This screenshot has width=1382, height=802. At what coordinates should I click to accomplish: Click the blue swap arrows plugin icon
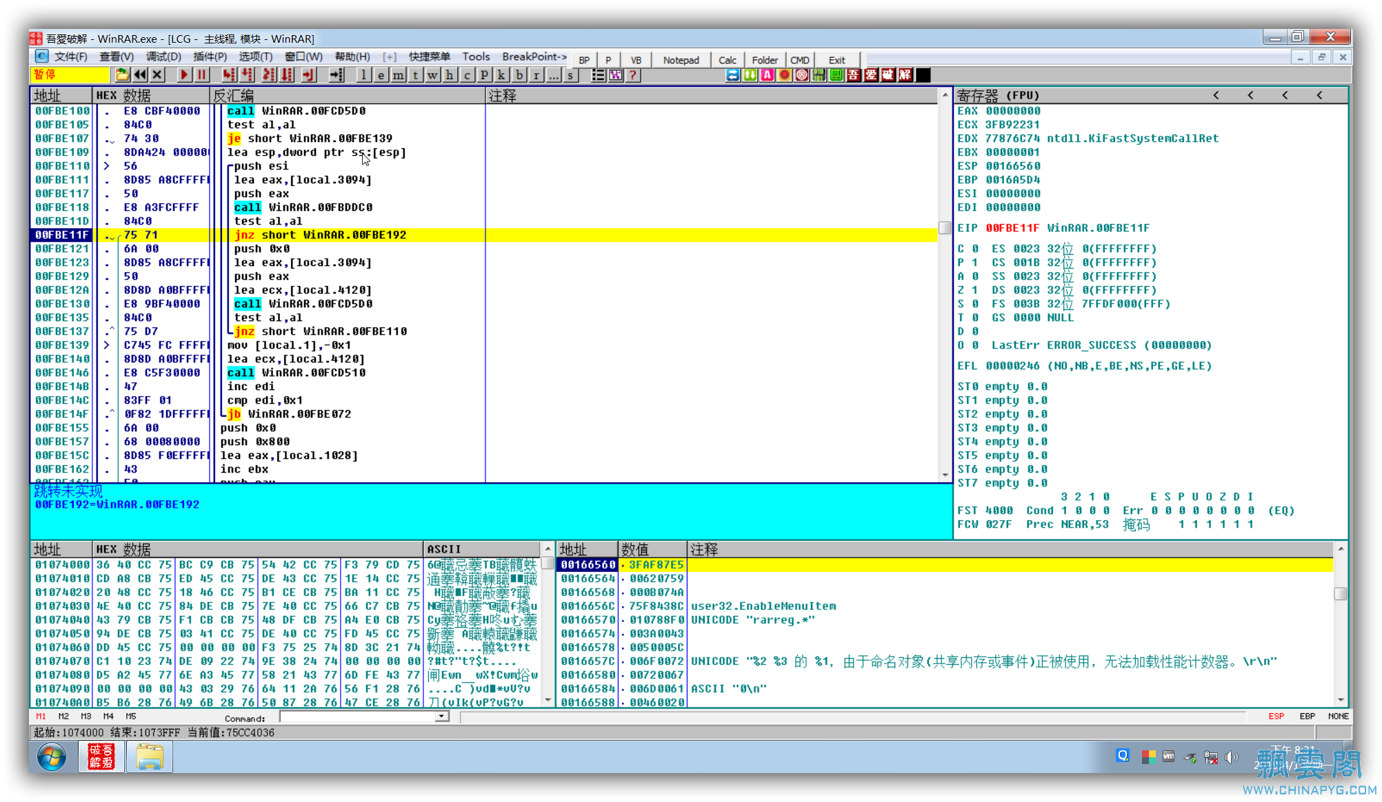[732, 75]
